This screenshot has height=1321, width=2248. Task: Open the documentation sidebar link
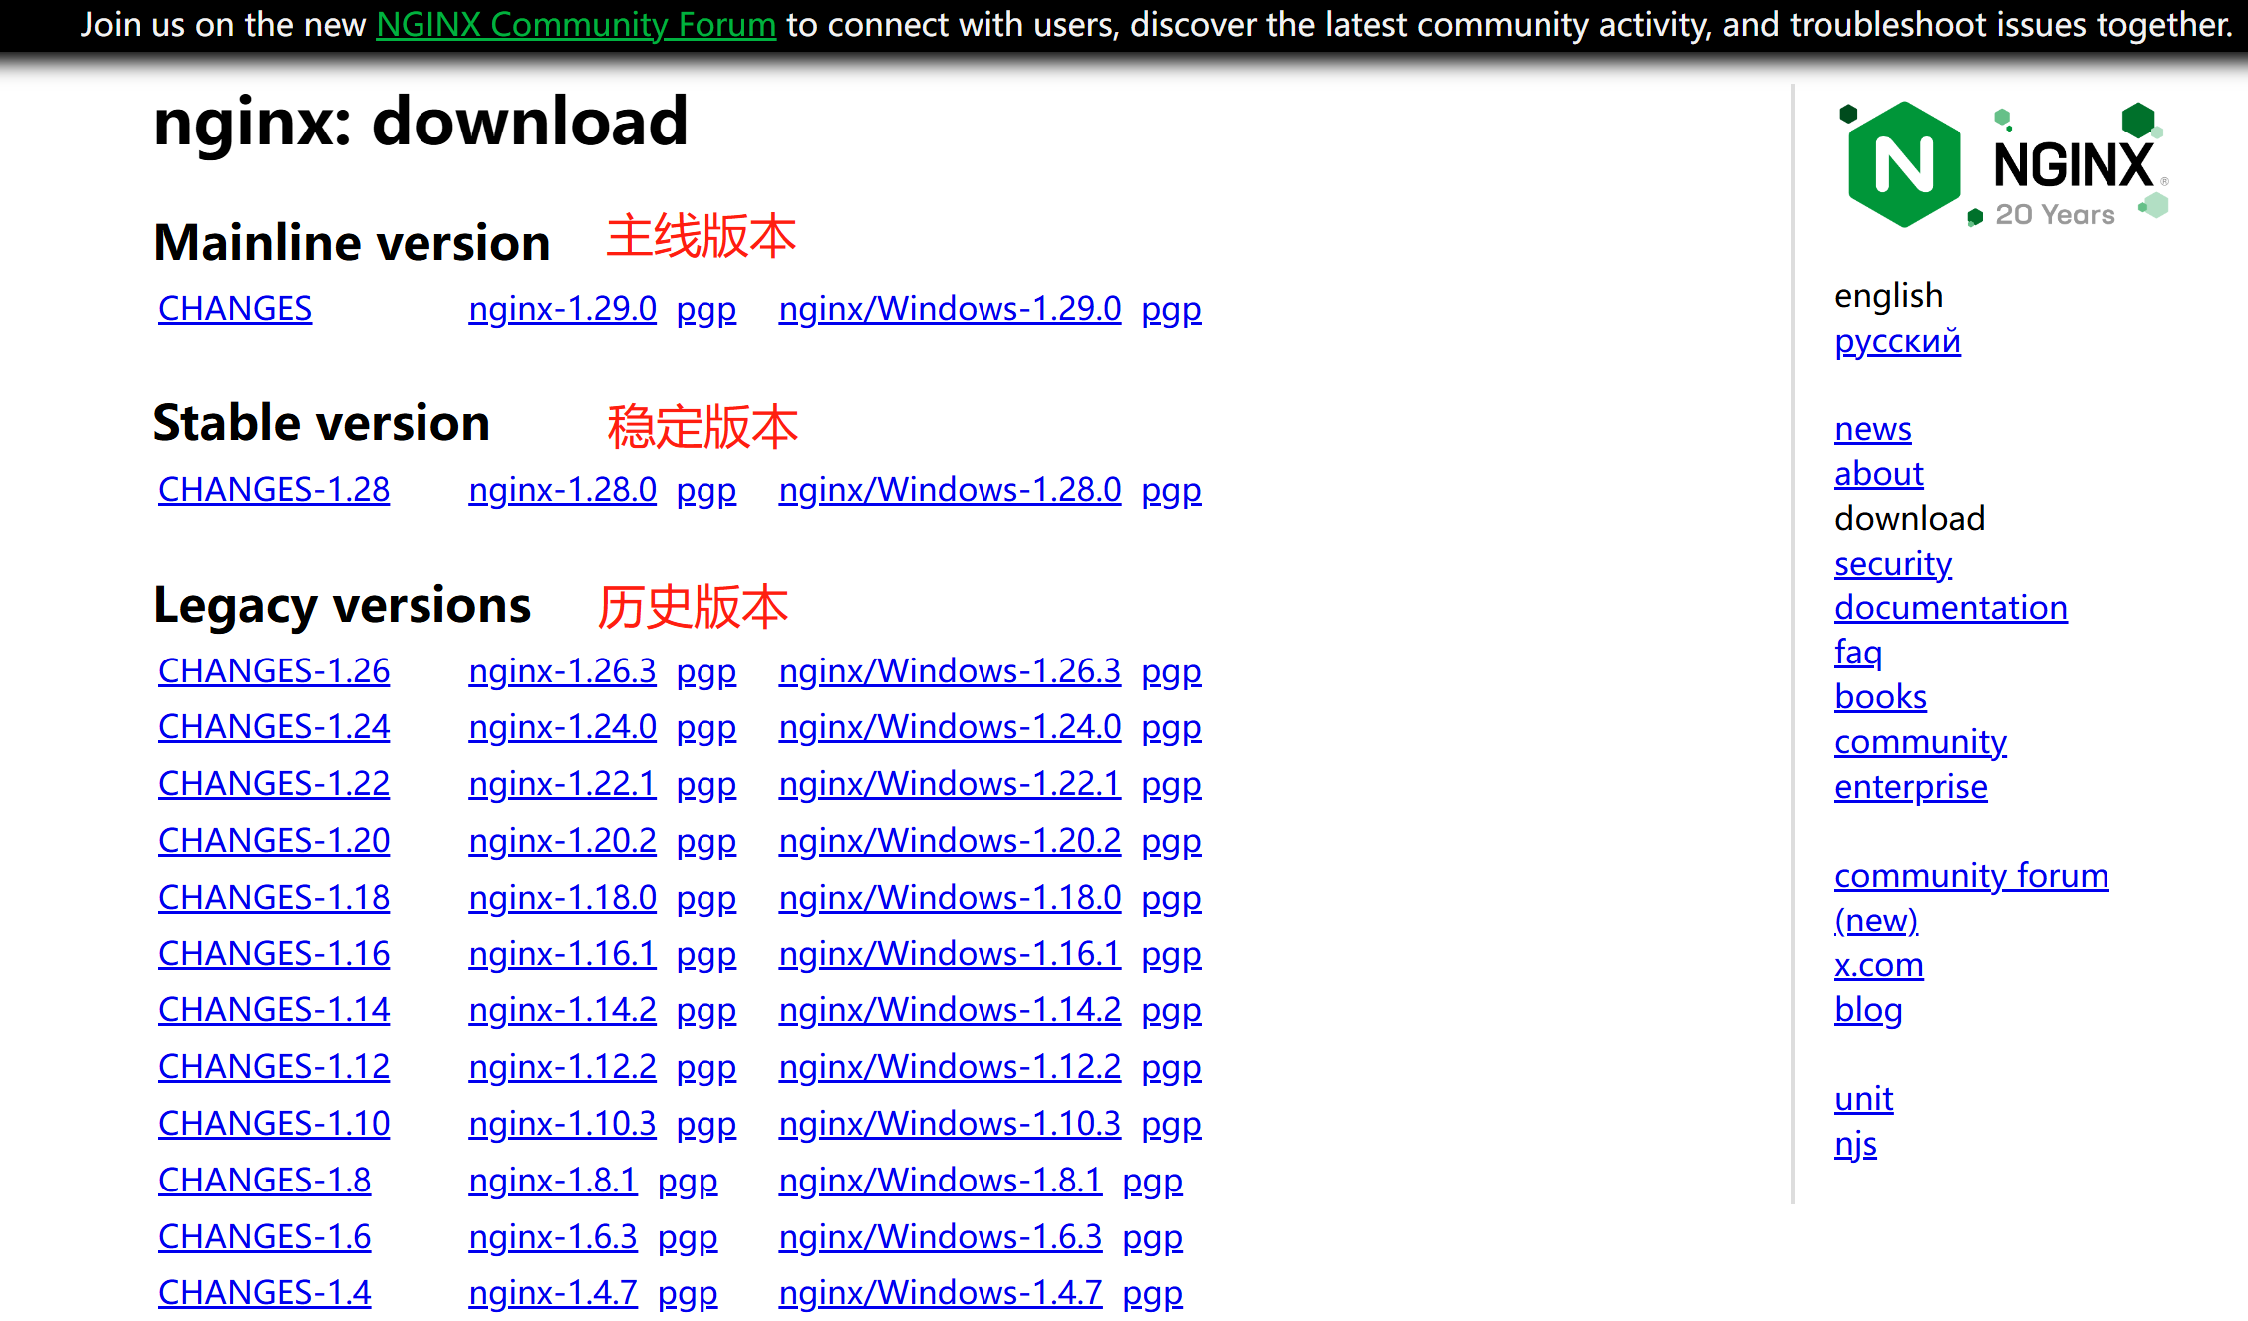click(x=1950, y=608)
